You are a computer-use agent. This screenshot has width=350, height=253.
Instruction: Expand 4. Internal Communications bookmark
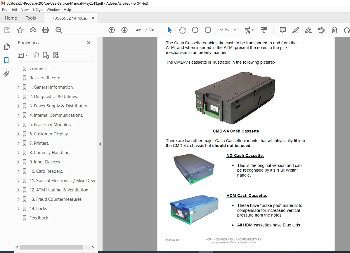click(x=18, y=116)
